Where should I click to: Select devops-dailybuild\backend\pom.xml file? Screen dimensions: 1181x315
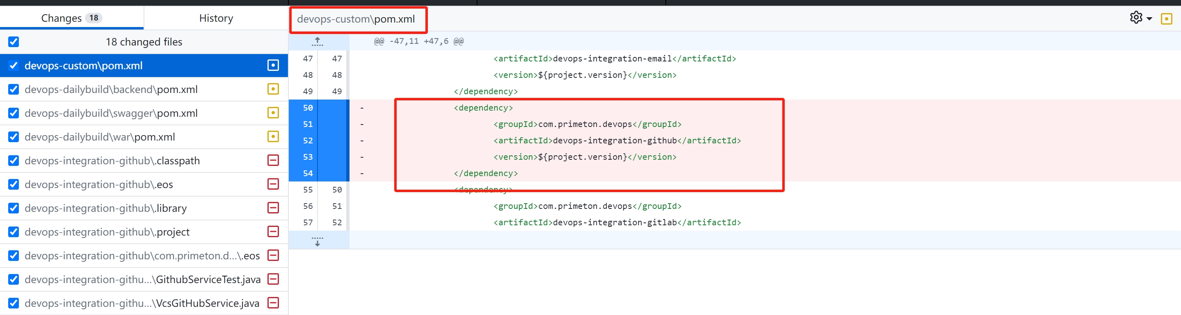pyautogui.click(x=144, y=89)
